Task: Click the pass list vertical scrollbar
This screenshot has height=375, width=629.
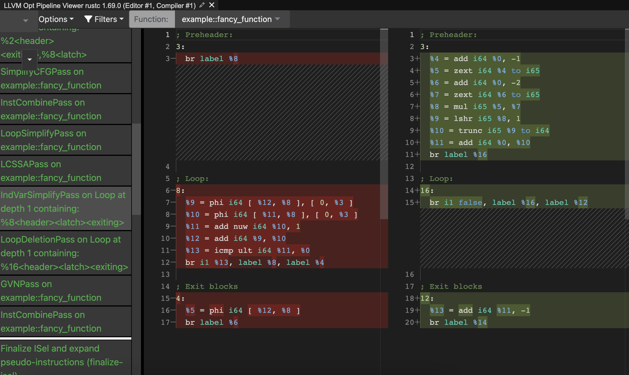Action: tap(136, 169)
